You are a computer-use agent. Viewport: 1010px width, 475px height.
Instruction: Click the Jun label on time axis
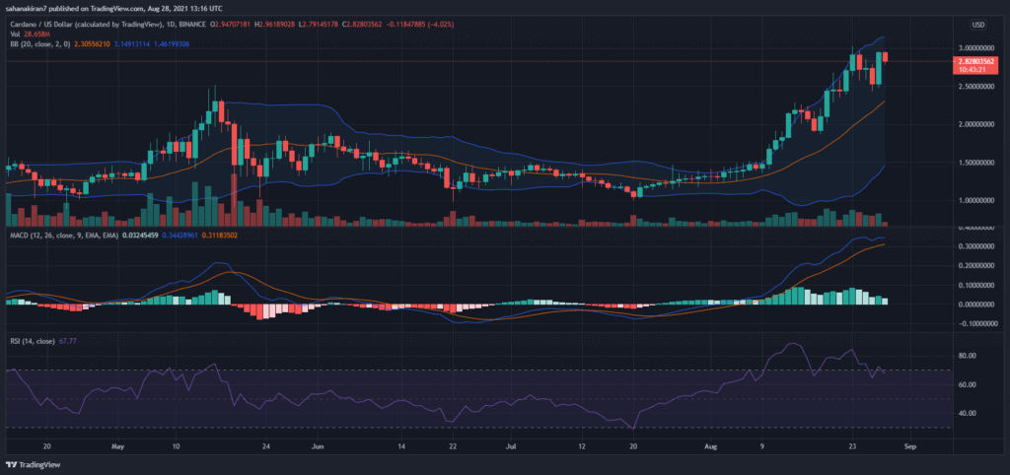(x=317, y=445)
